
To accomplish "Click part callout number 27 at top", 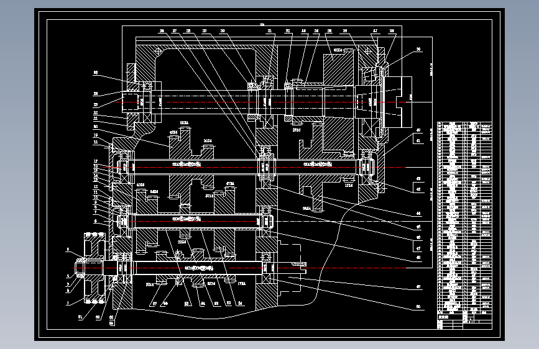I will tap(175, 31).
